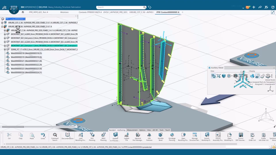
Task: Open view orientation dropdown arrow in Auxiliary Viewer
Action: point(232,76)
